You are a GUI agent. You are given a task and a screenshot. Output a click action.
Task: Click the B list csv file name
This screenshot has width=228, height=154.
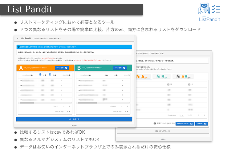pyautogui.click(x=92, y=68)
